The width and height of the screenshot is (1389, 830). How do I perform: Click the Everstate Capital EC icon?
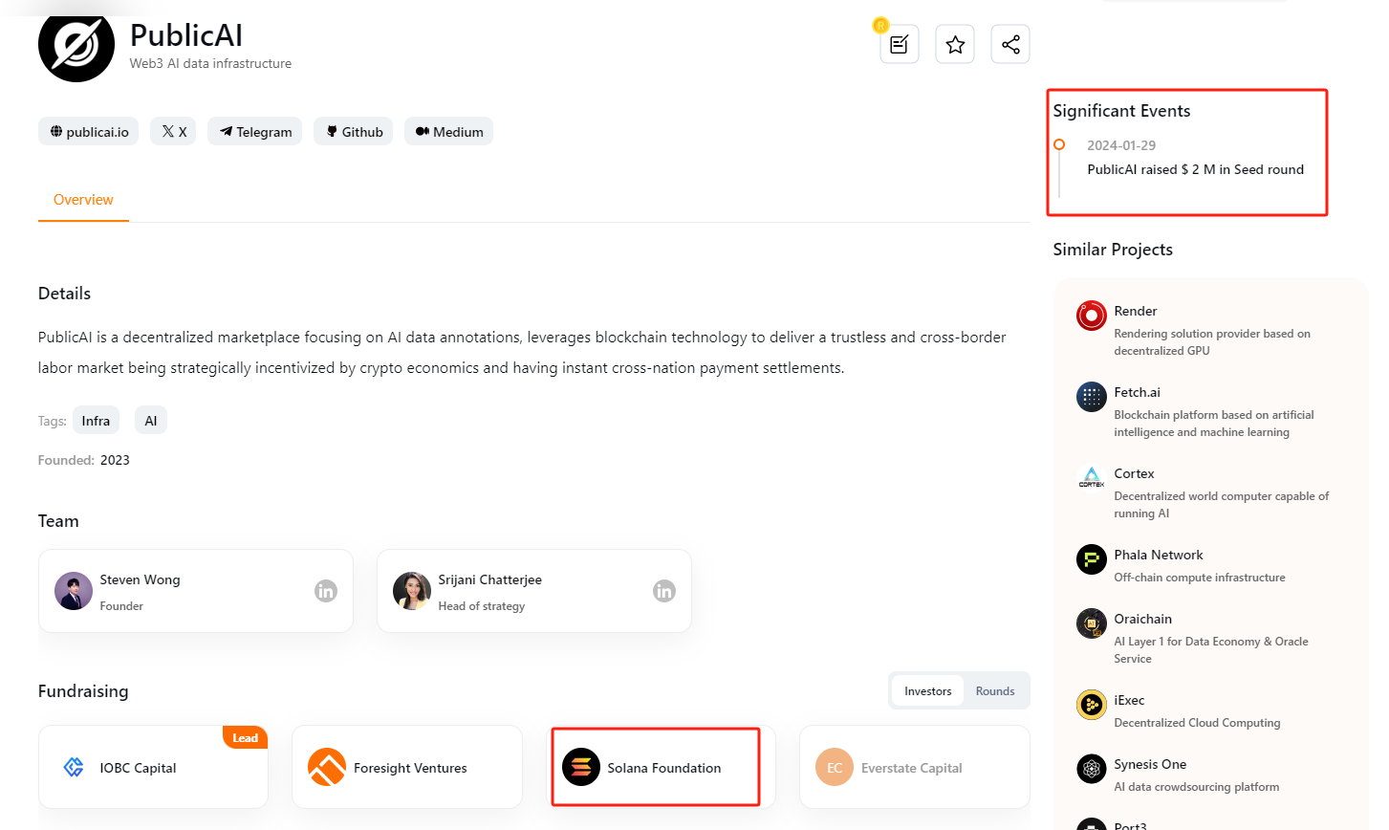[835, 767]
